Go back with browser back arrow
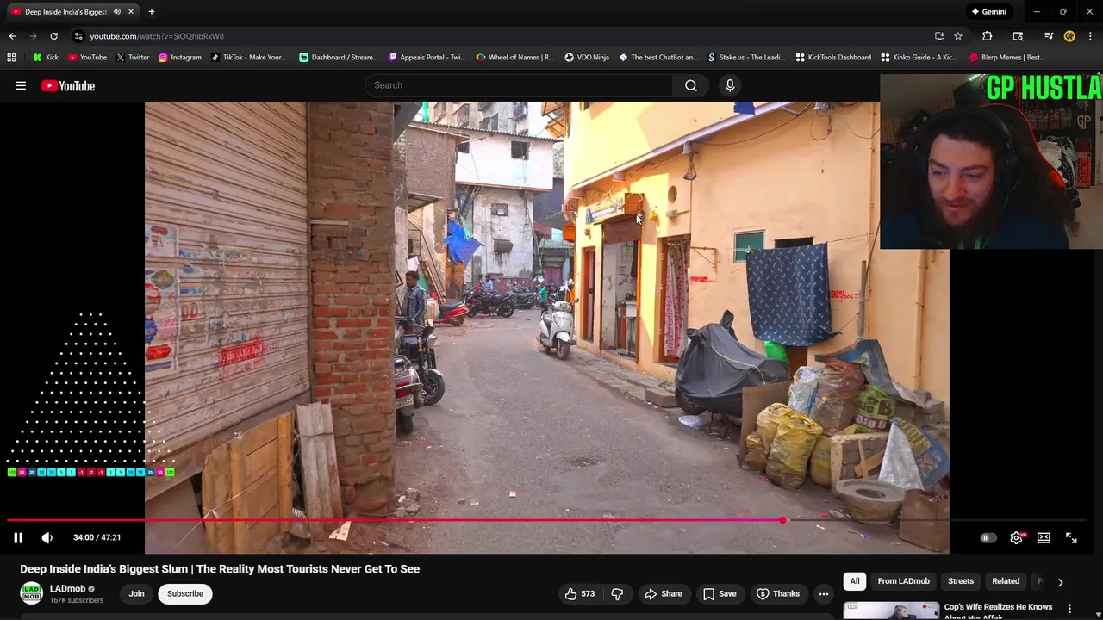This screenshot has width=1103, height=620. pyautogui.click(x=12, y=36)
